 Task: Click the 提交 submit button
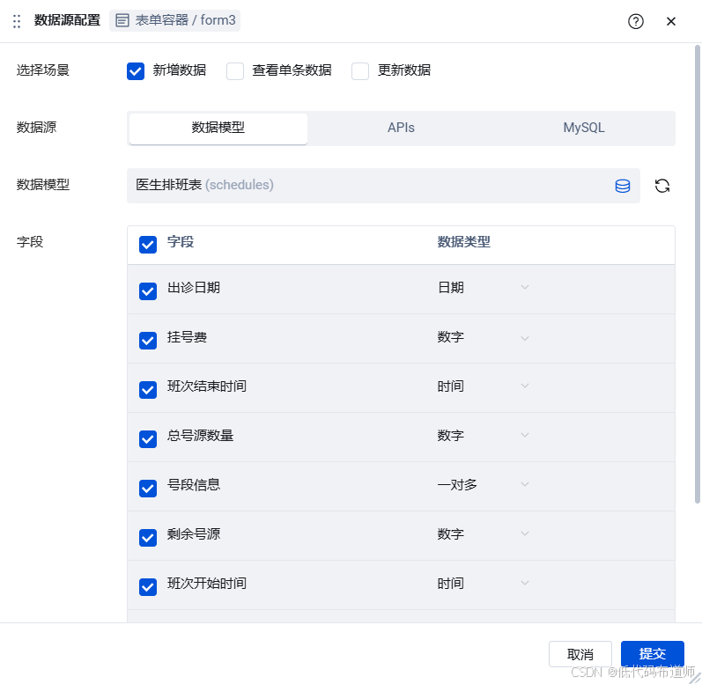tap(652, 654)
